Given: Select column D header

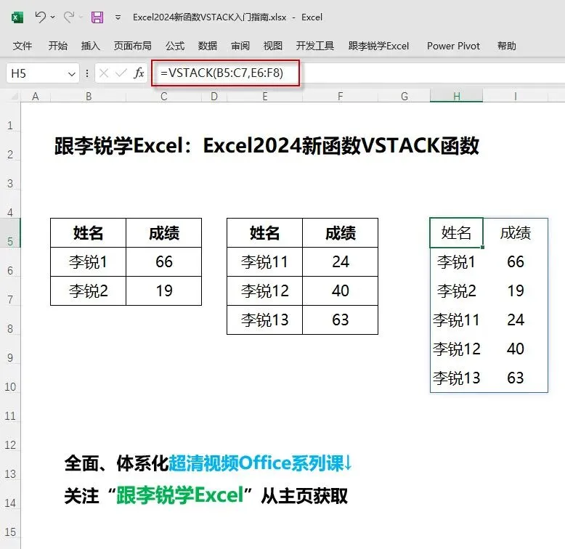Looking at the screenshot, I should pyautogui.click(x=214, y=96).
